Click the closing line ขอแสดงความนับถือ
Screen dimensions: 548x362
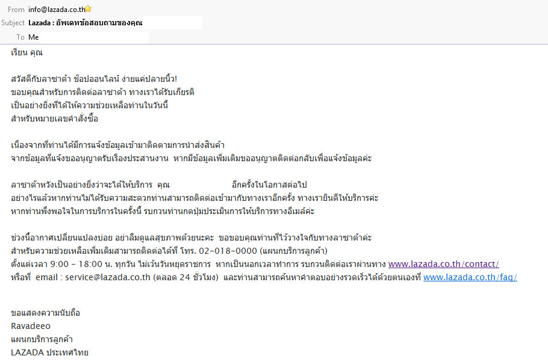coord(45,313)
